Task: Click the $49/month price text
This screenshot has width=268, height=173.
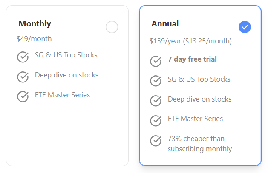Action: pos(34,39)
